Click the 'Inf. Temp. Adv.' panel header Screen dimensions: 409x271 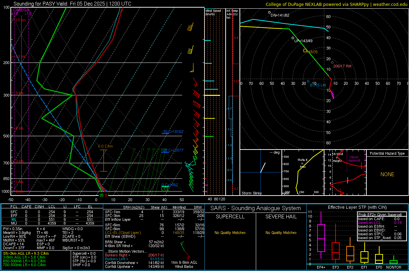[232, 14]
